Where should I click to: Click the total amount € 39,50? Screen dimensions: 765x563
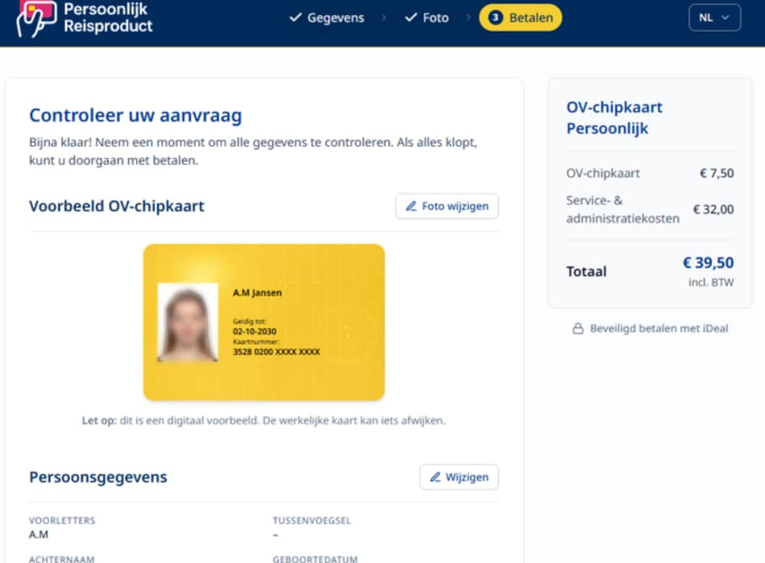[x=707, y=263]
